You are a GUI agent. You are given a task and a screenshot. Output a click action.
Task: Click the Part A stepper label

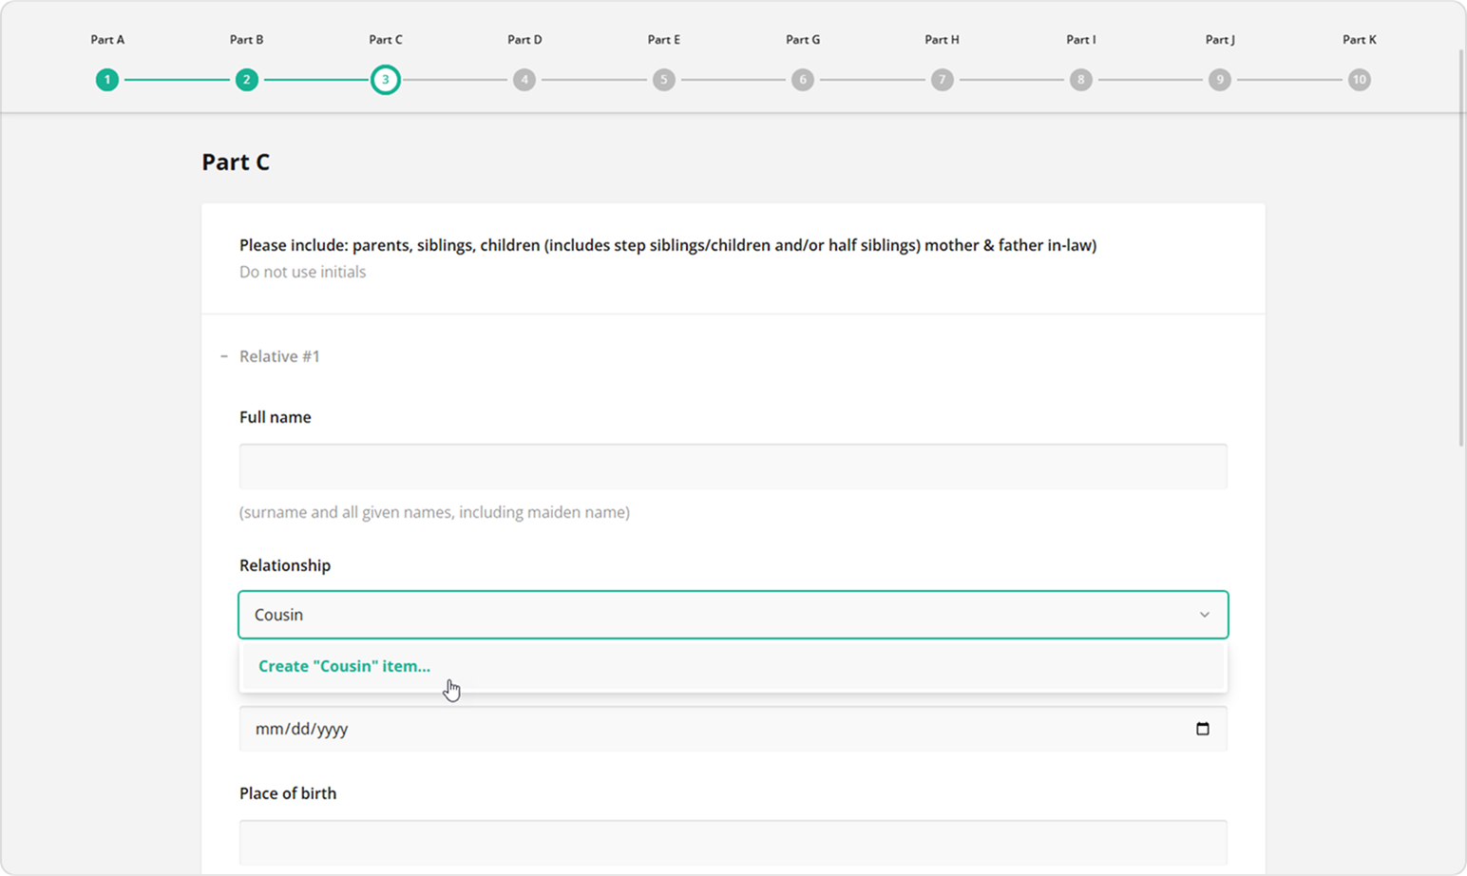(107, 40)
